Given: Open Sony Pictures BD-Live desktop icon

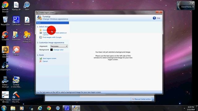Looking at the screenshot, I should point(5,97).
